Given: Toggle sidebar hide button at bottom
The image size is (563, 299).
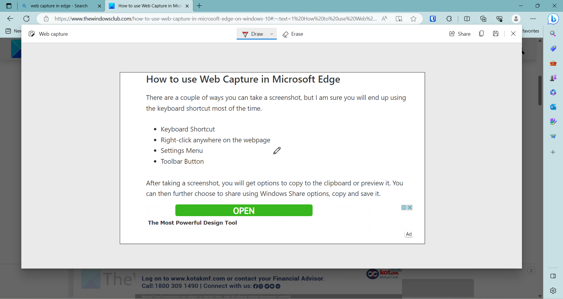Looking at the screenshot, I should (x=553, y=276).
